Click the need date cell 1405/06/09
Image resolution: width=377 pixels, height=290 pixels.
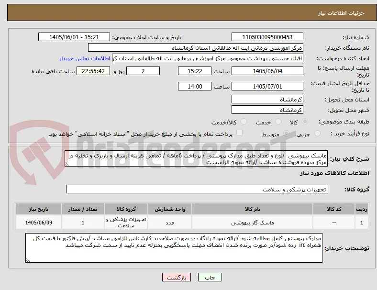[x=39, y=223]
